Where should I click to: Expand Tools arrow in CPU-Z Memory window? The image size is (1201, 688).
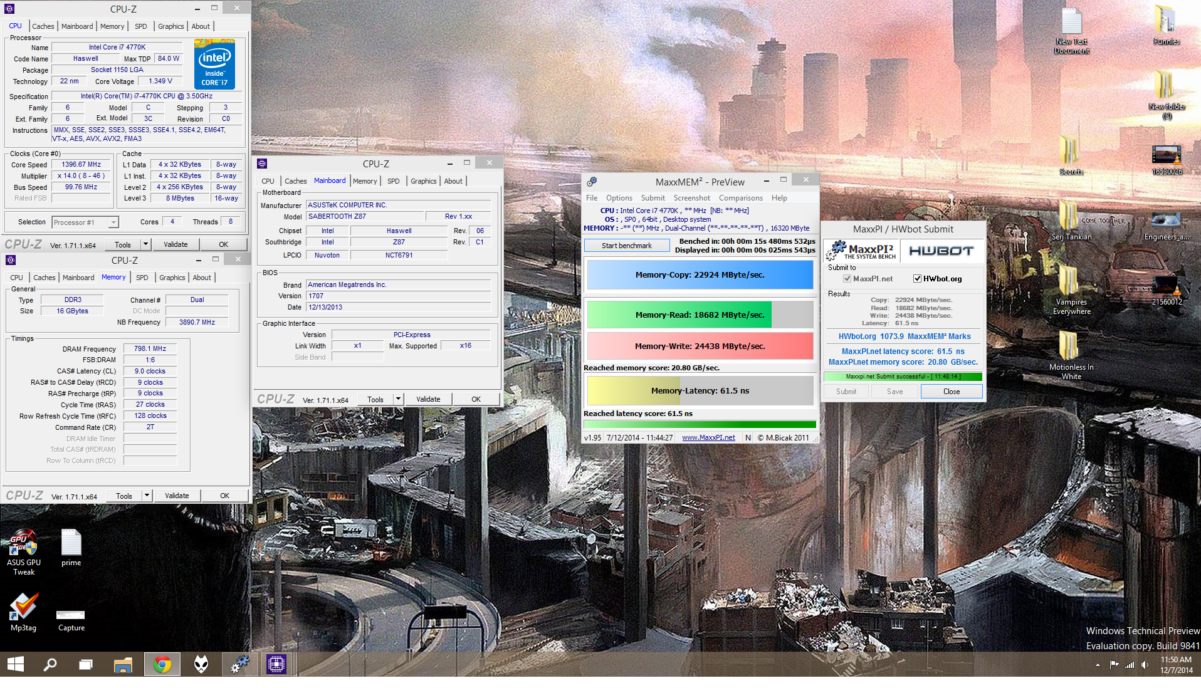(147, 496)
